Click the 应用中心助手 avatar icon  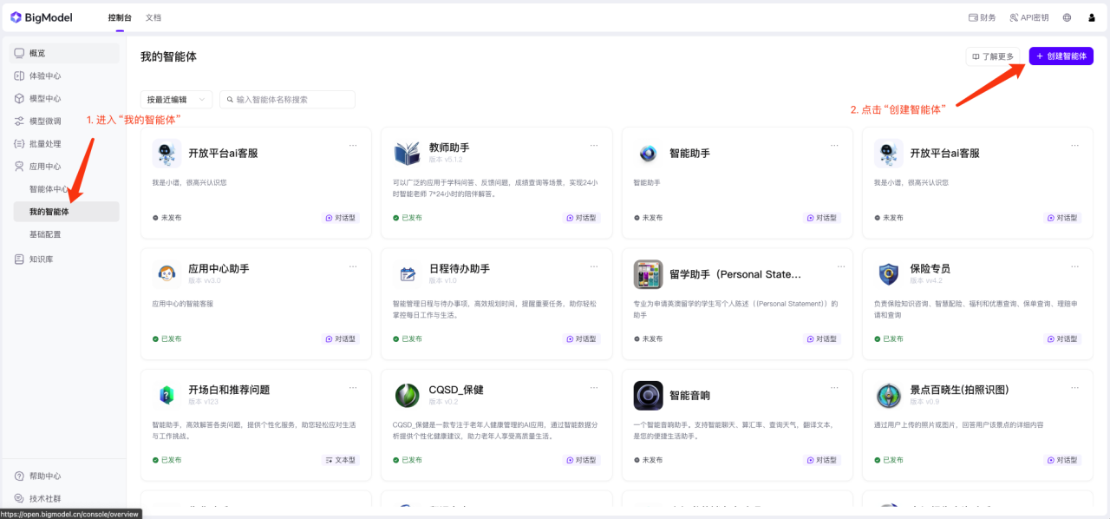point(166,274)
